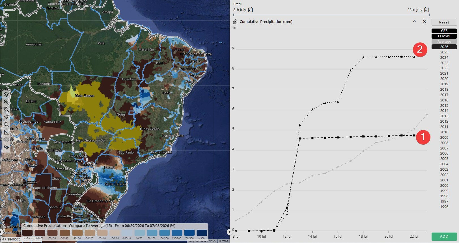Zoom out on the map
Screen dimensions: 459x243
(6, 109)
